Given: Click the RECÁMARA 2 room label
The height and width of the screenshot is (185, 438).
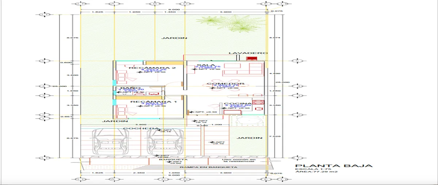Looking at the screenshot, I should pos(150,68).
